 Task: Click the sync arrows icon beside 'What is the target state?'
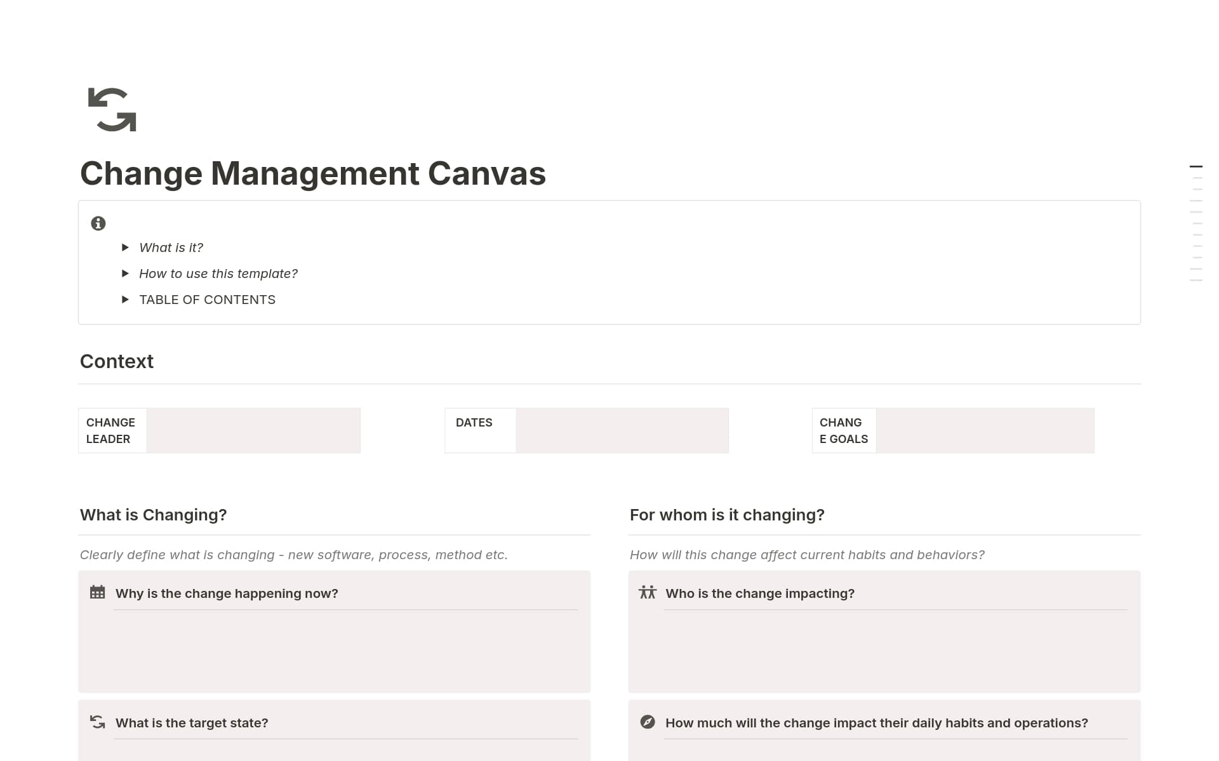coord(97,722)
